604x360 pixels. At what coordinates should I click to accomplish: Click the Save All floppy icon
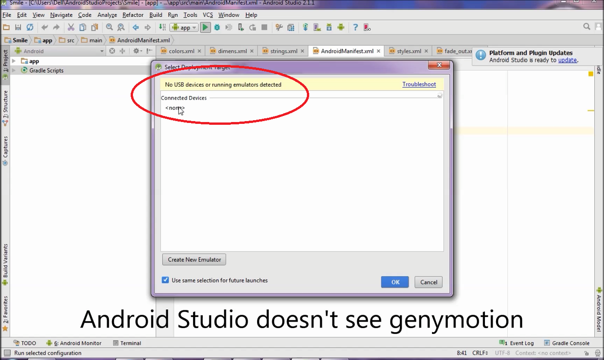tap(18, 27)
